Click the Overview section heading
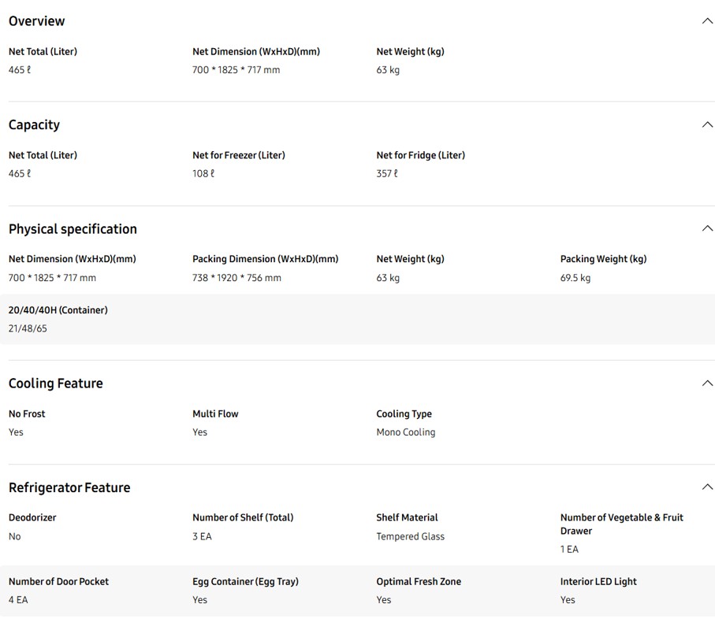Screen dimensions: 715x630 point(37,21)
